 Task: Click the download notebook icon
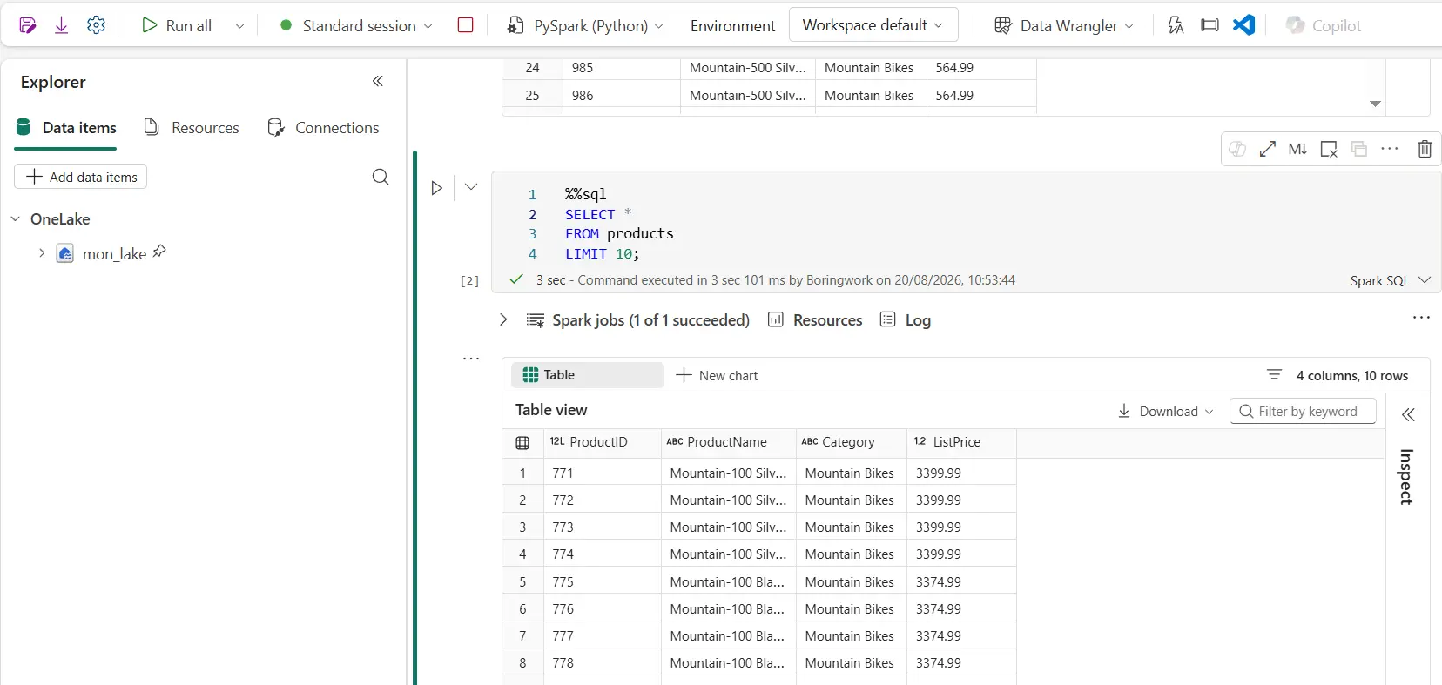coord(61,25)
